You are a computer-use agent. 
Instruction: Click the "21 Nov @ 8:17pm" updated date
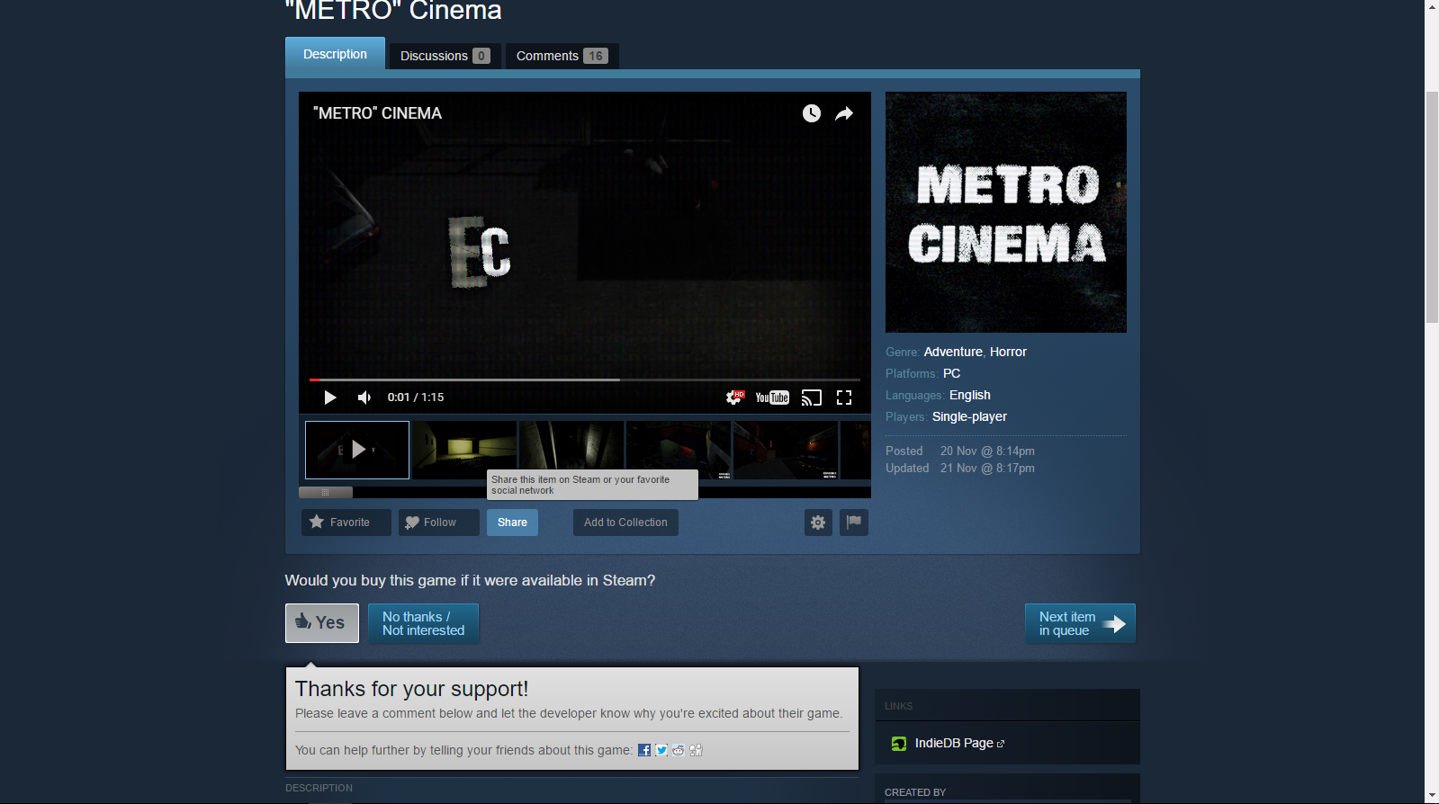coord(987,468)
